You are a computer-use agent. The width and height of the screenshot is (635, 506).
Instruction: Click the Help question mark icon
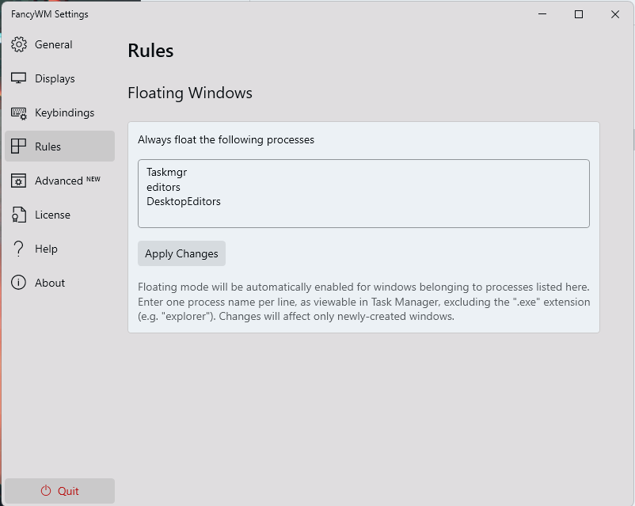(20, 249)
